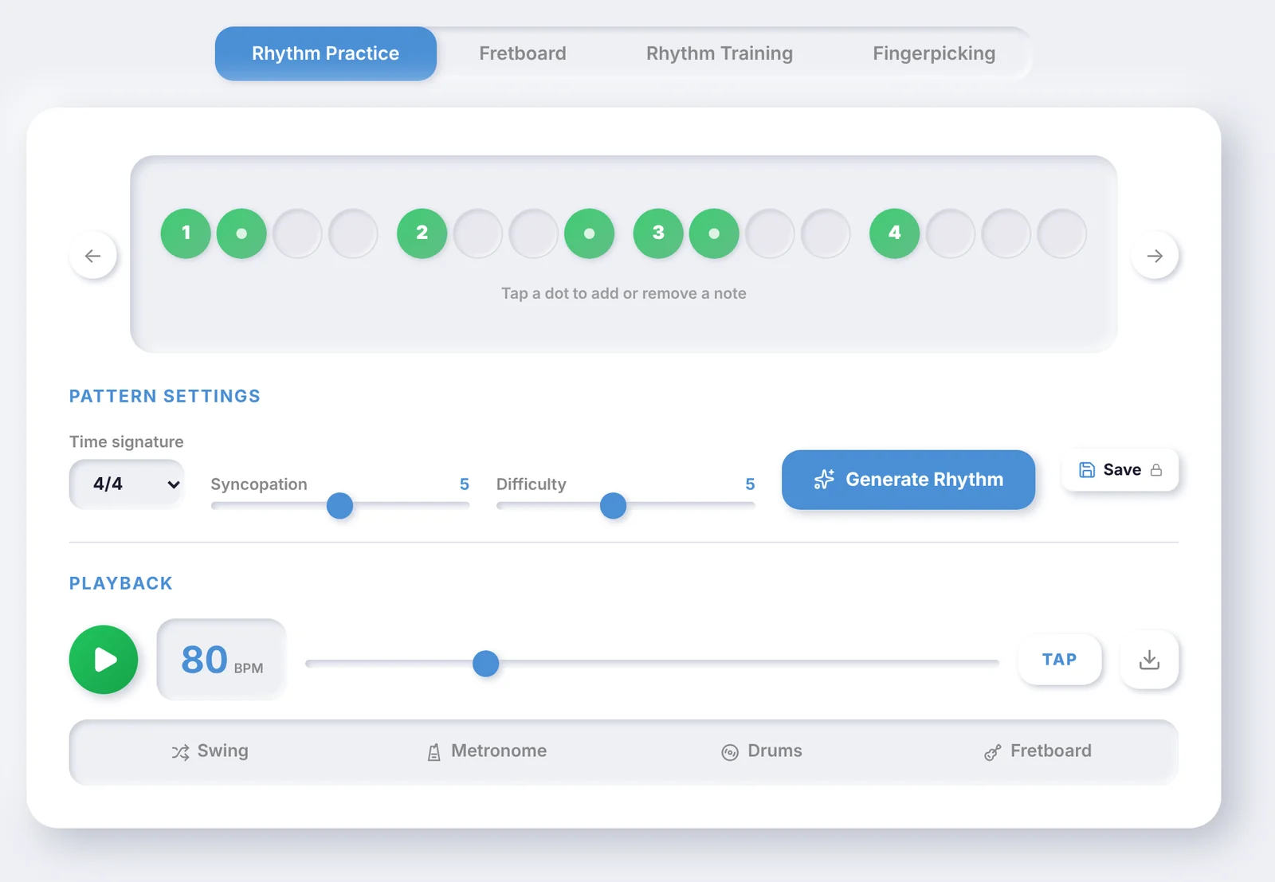Toggle the Metronome option
The image size is (1275, 882).
[x=486, y=751]
